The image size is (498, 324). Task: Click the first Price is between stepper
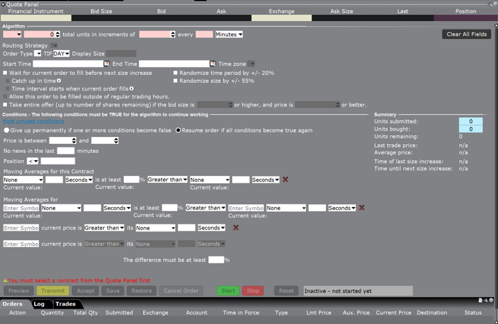click(74, 140)
